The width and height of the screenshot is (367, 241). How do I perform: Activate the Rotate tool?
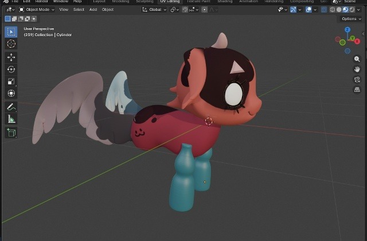(11, 69)
